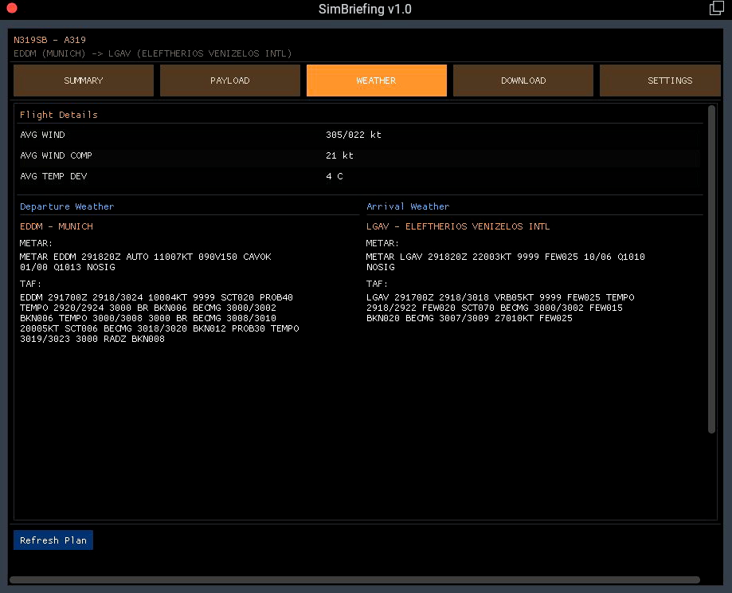Open the Payload tab
This screenshot has width=732, height=593.
(229, 80)
